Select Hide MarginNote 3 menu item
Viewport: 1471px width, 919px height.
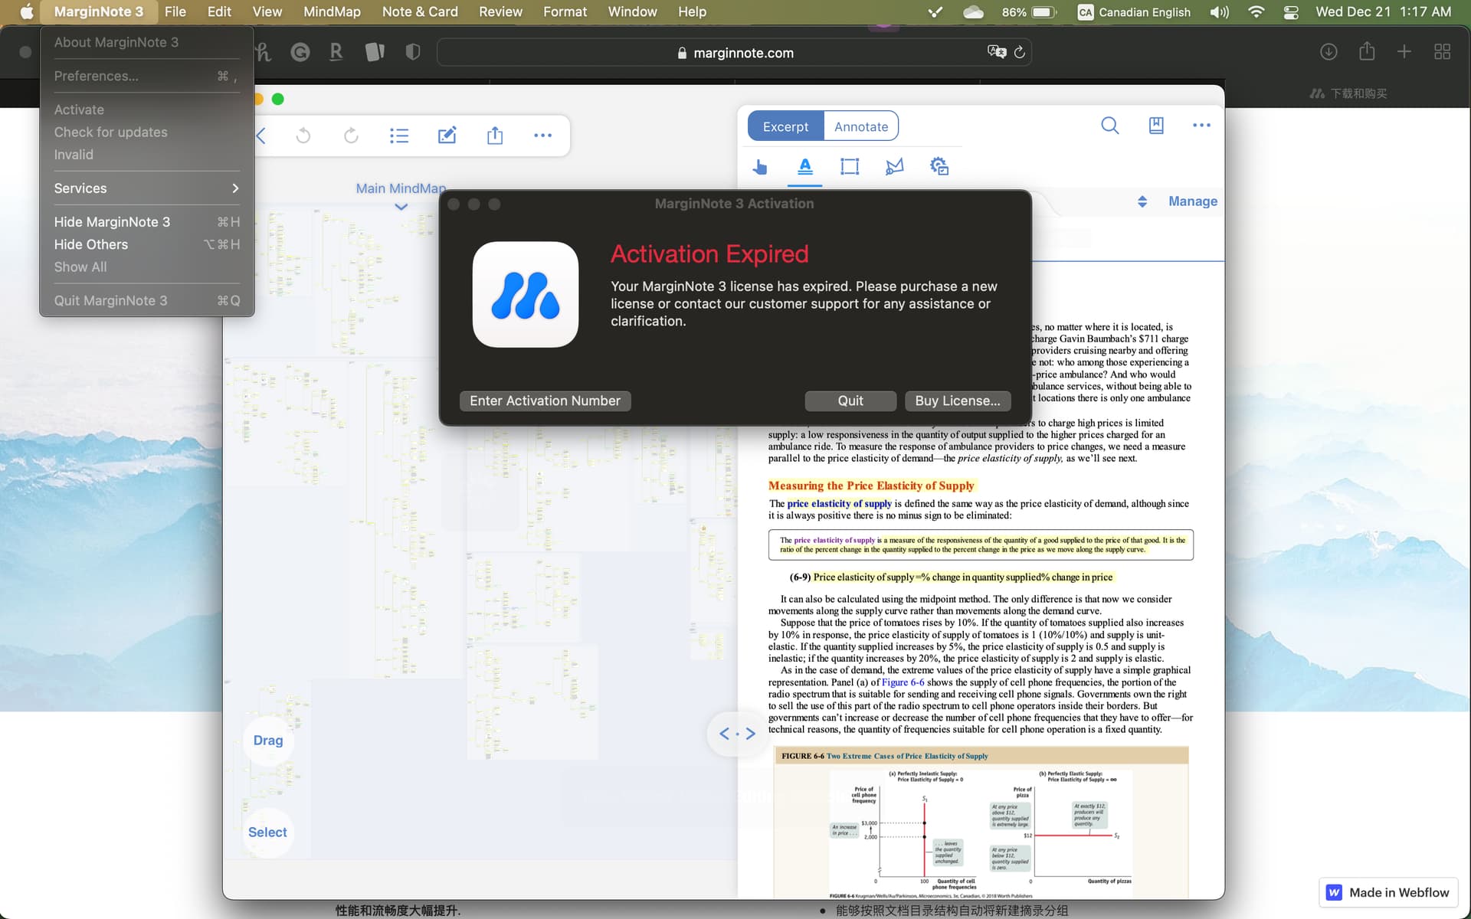click(x=146, y=222)
